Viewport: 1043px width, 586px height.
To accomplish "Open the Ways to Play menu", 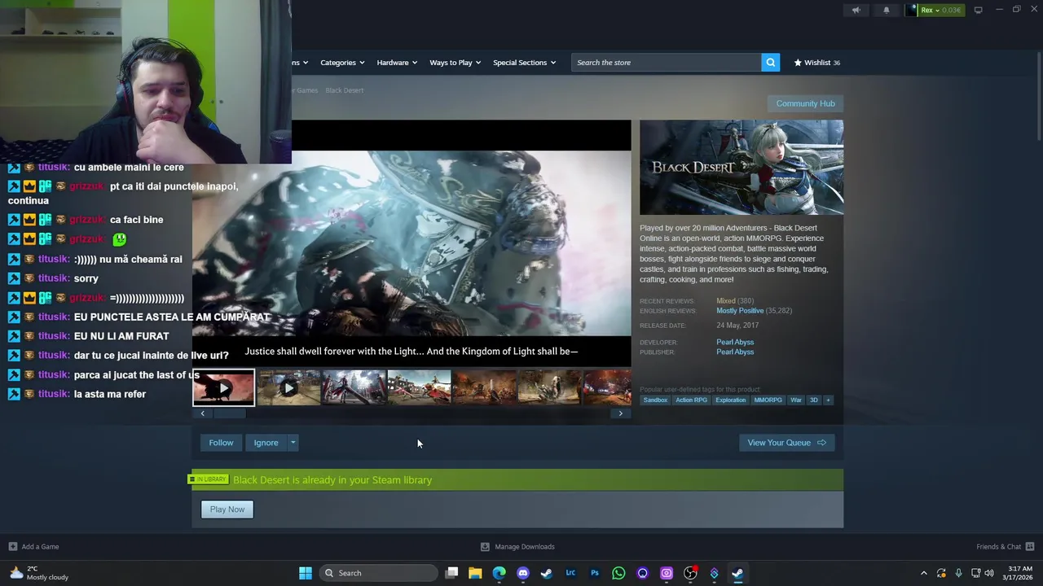I will [455, 63].
